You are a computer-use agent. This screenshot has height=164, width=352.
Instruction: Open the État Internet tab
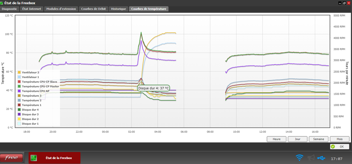pos(32,9)
